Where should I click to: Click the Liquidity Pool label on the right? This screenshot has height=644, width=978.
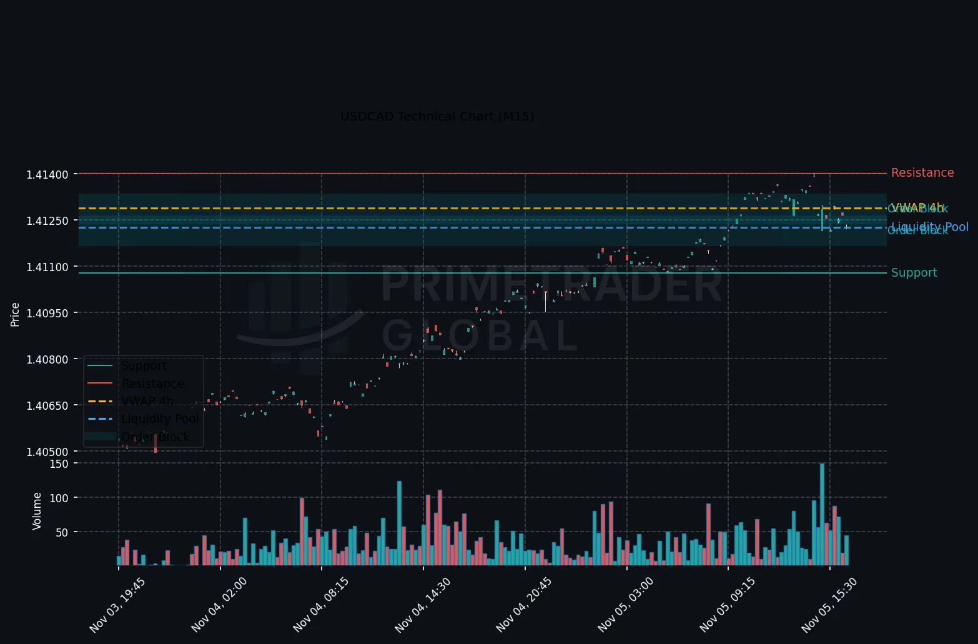pyautogui.click(x=930, y=227)
